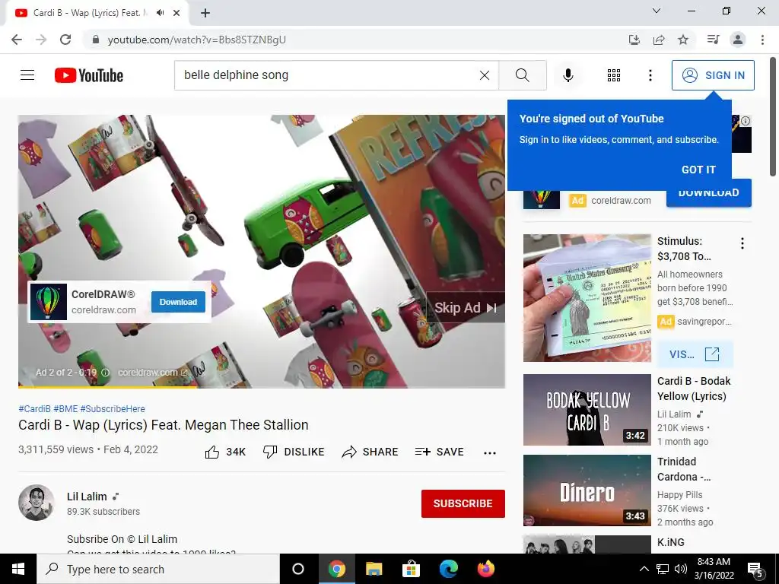Show hidden system tray icons
Screen dimensions: 779x584
[x=644, y=569]
